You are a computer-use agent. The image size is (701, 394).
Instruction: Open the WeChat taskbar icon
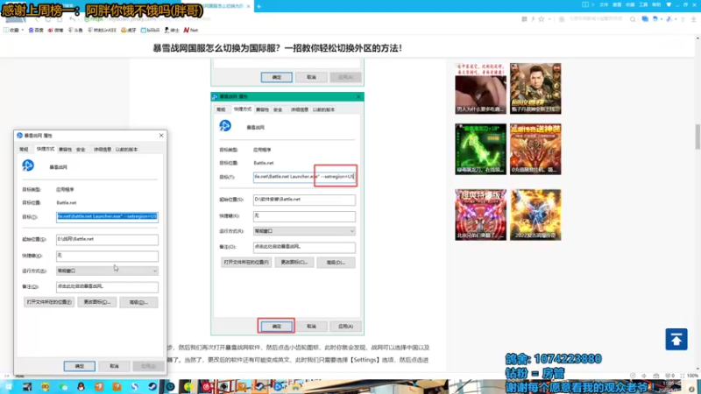[63, 386]
